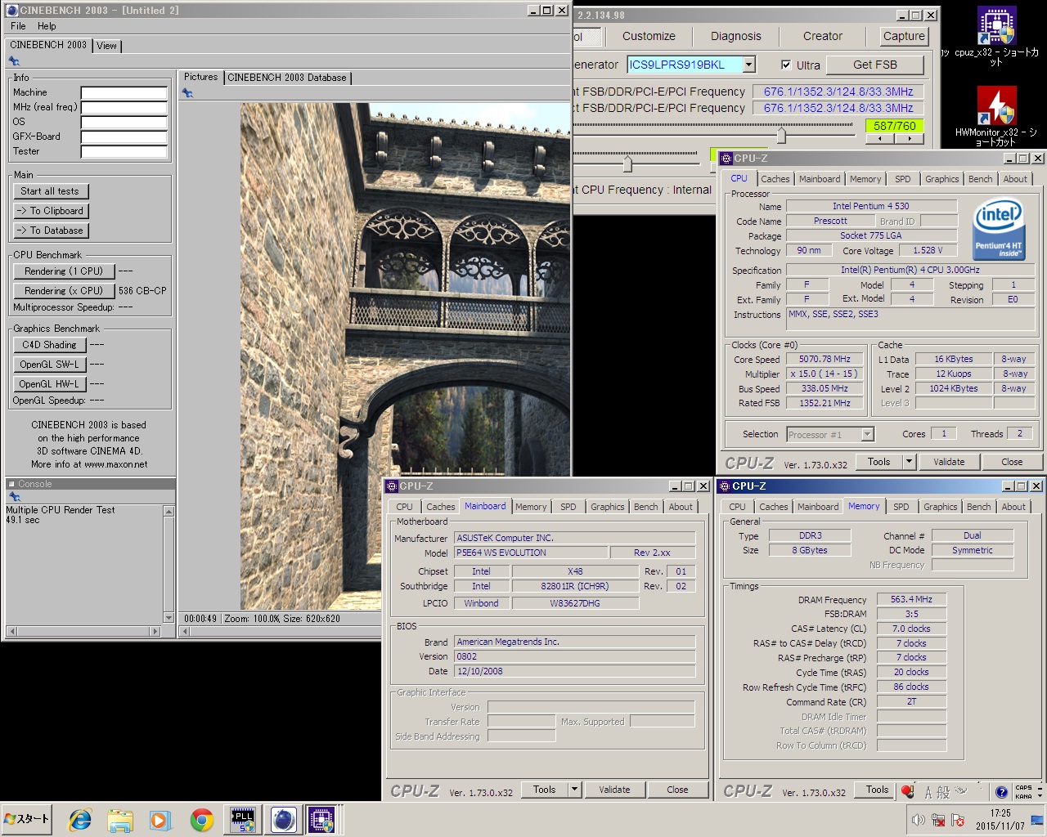
Task: Click the Capture button in SetFSB
Action: tap(904, 36)
